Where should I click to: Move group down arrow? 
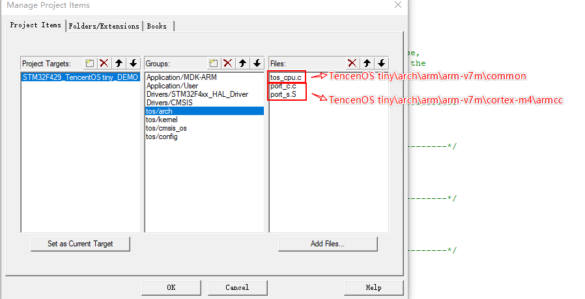pos(257,63)
